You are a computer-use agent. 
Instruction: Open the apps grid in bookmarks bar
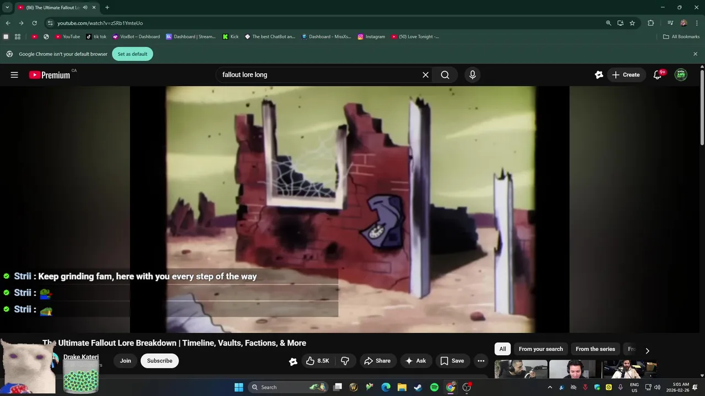(x=18, y=37)
